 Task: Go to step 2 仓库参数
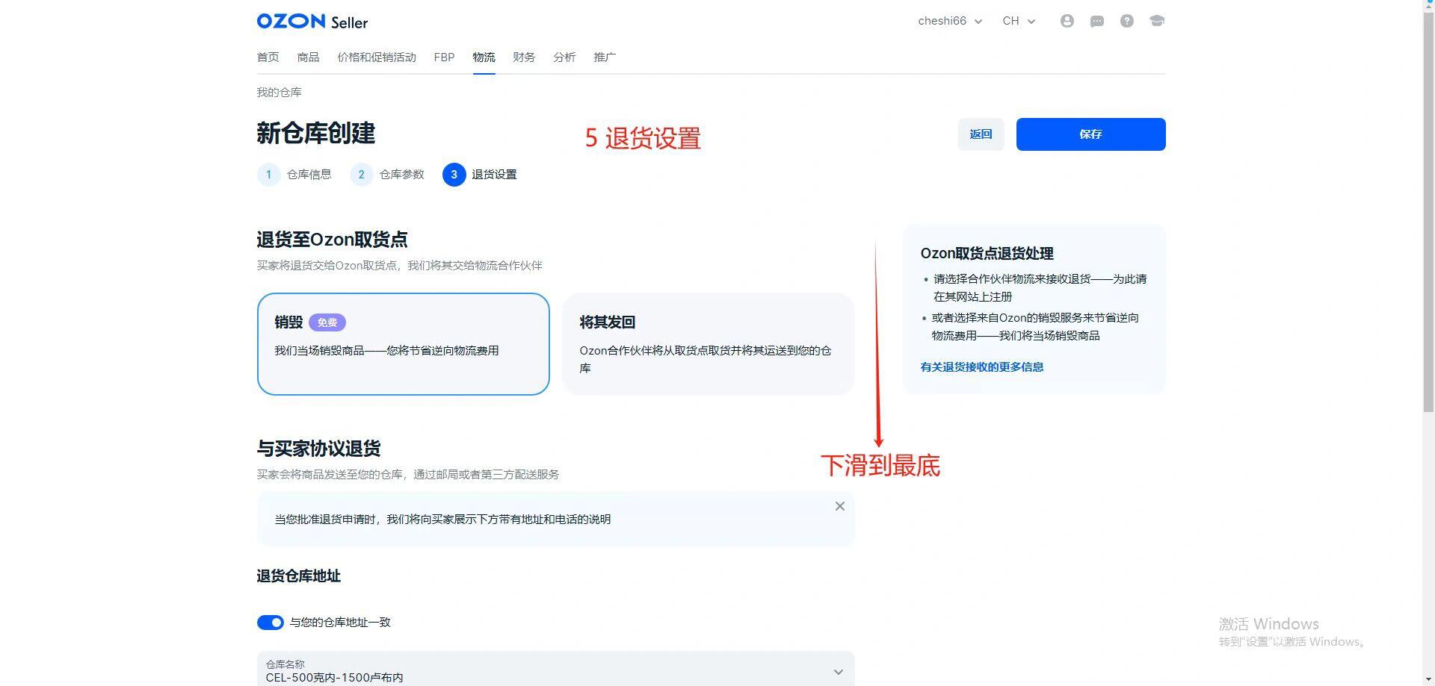coord(387,175)
